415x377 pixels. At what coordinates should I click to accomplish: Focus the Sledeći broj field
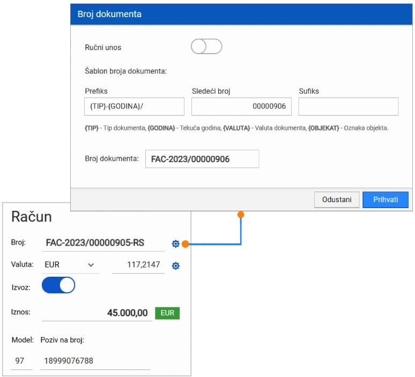241,106
